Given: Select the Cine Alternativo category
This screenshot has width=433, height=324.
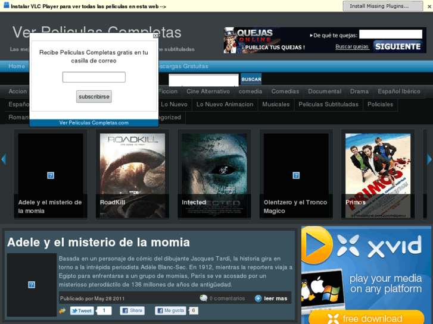Looking at the screenshot, I should point(208,92).
